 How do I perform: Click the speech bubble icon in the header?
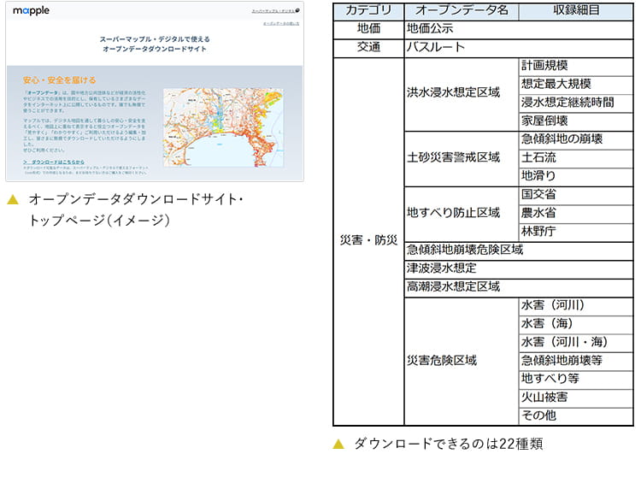click(297, 10)
